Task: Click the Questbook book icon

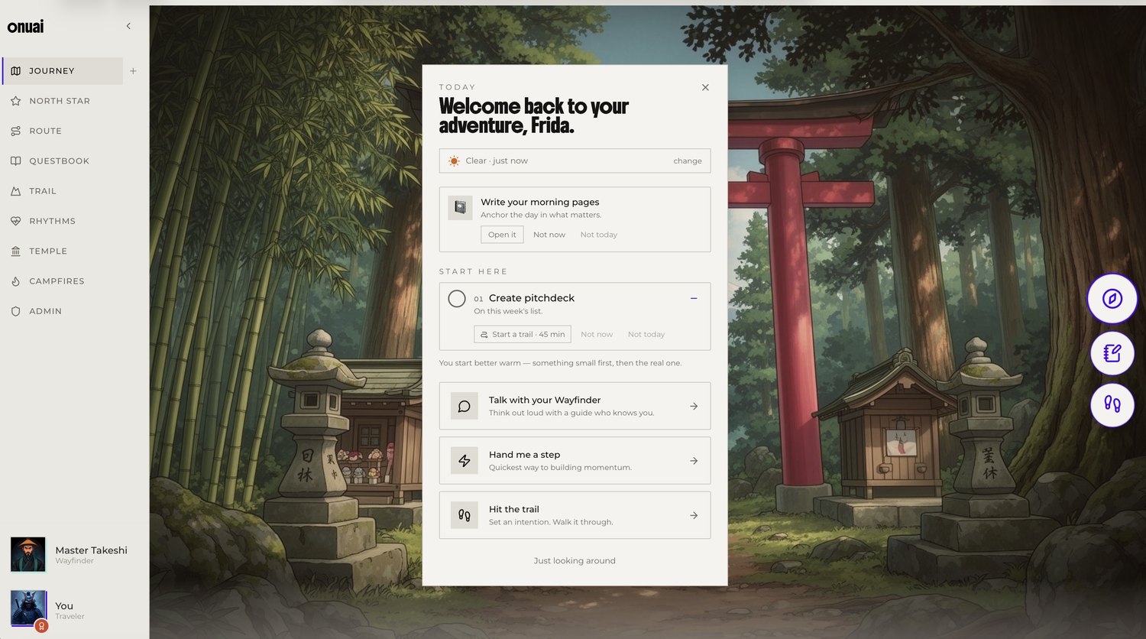Action: pos(15,161)
